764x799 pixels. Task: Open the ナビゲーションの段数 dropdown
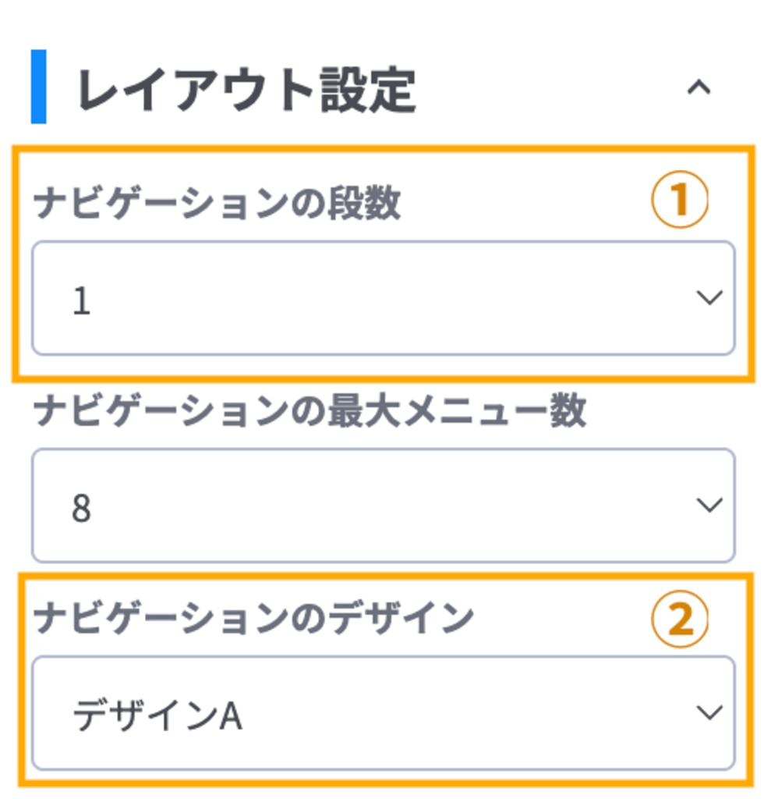(x=382, y=299)
